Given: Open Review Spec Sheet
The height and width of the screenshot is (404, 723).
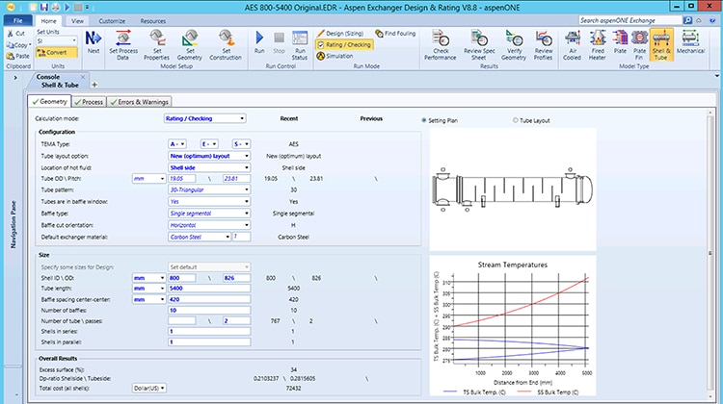Looking at the screenshot, I should (479, 44).
